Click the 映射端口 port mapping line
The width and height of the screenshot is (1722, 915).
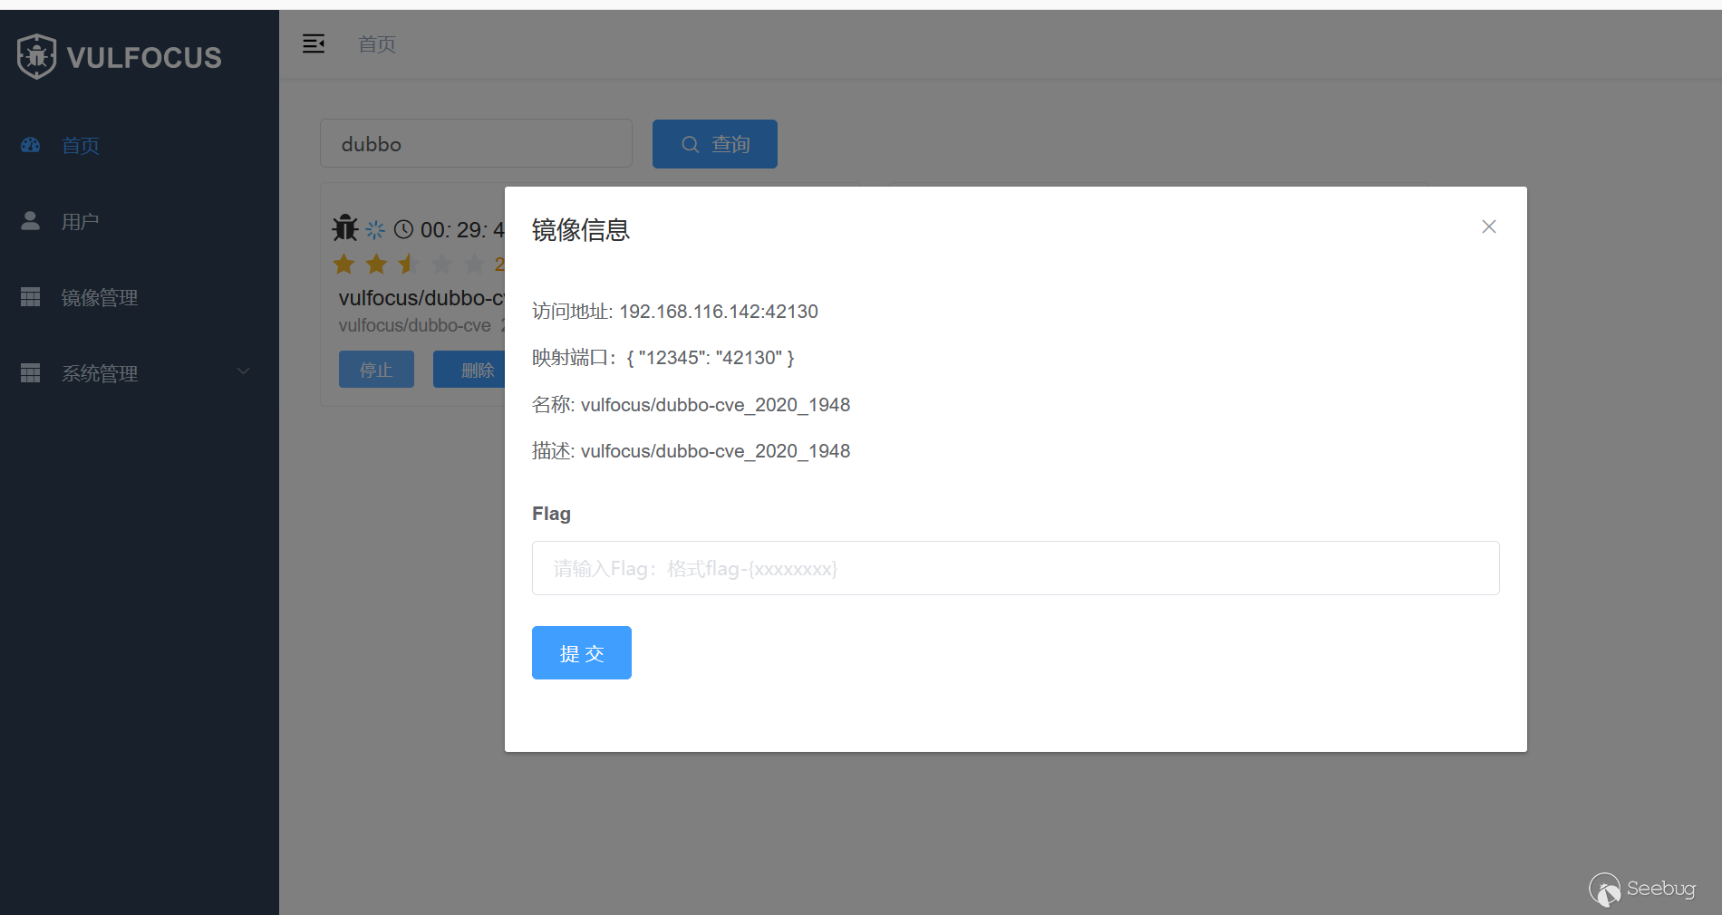click(x=663, y=358)
